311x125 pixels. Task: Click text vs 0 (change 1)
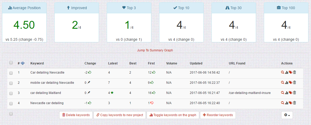[129, 39]
